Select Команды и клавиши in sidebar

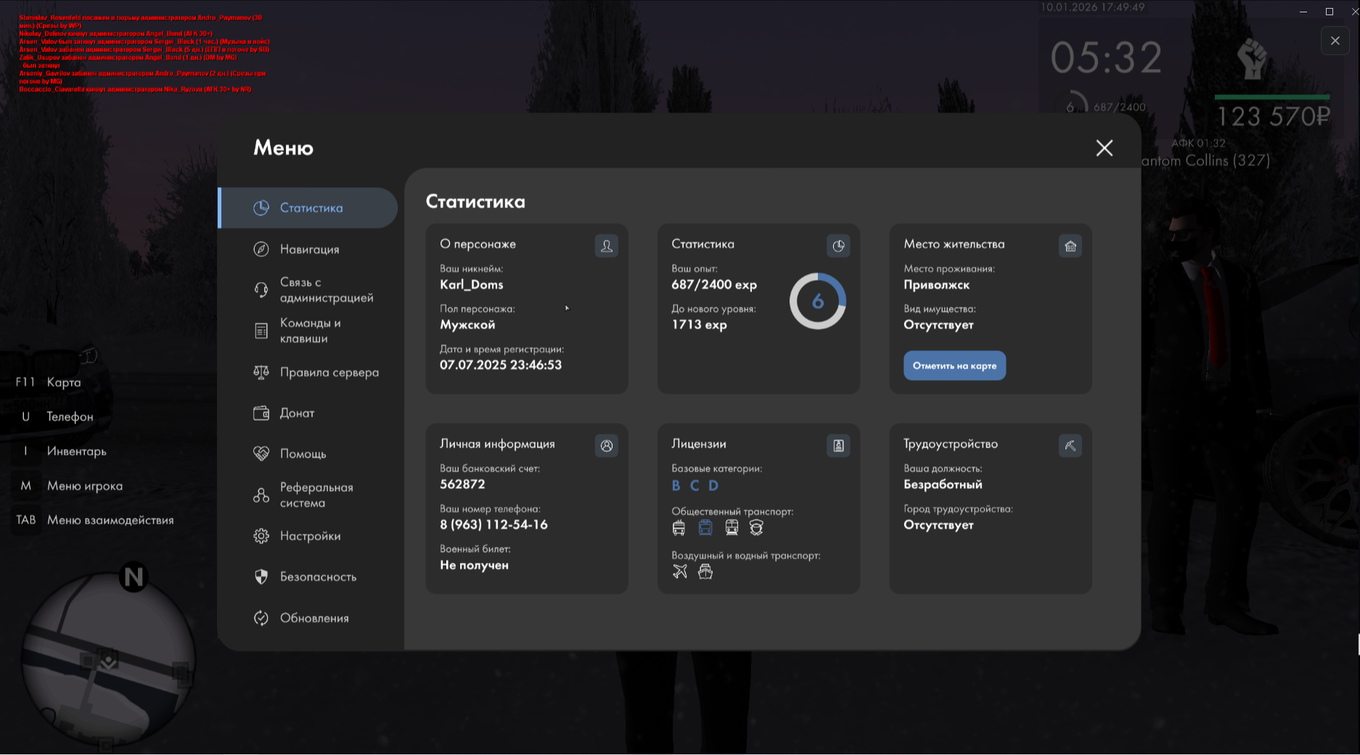click(310, 331)
